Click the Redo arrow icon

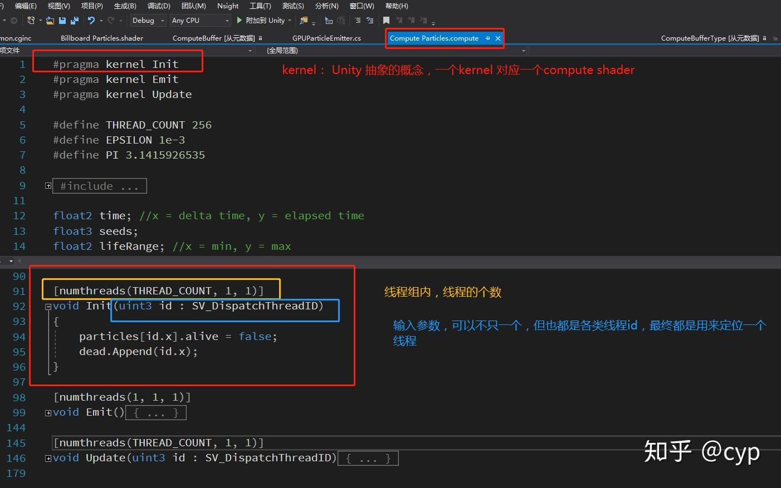[x=111, y=21]
